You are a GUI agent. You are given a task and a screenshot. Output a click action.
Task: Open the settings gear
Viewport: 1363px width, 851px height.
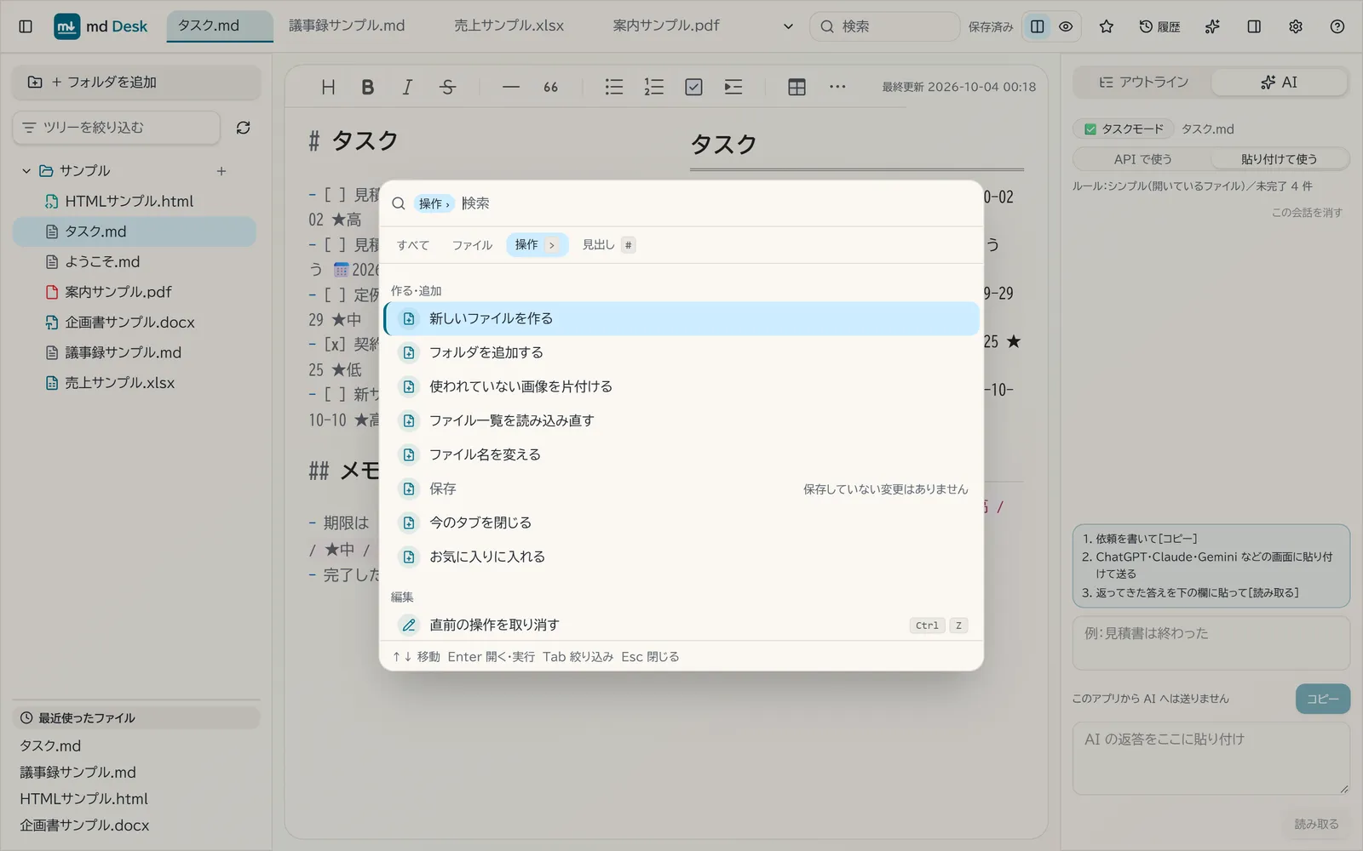pos(1296,26)
